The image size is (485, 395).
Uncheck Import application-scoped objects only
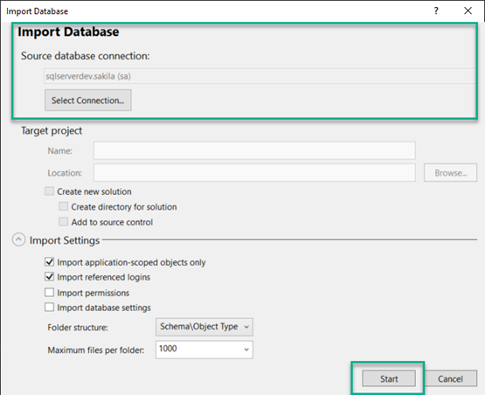pos(50,262)
